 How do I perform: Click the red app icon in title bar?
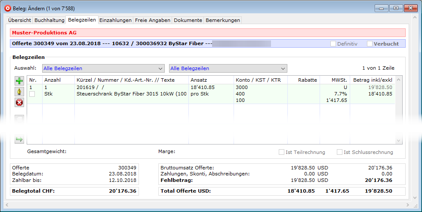point(7,7)
